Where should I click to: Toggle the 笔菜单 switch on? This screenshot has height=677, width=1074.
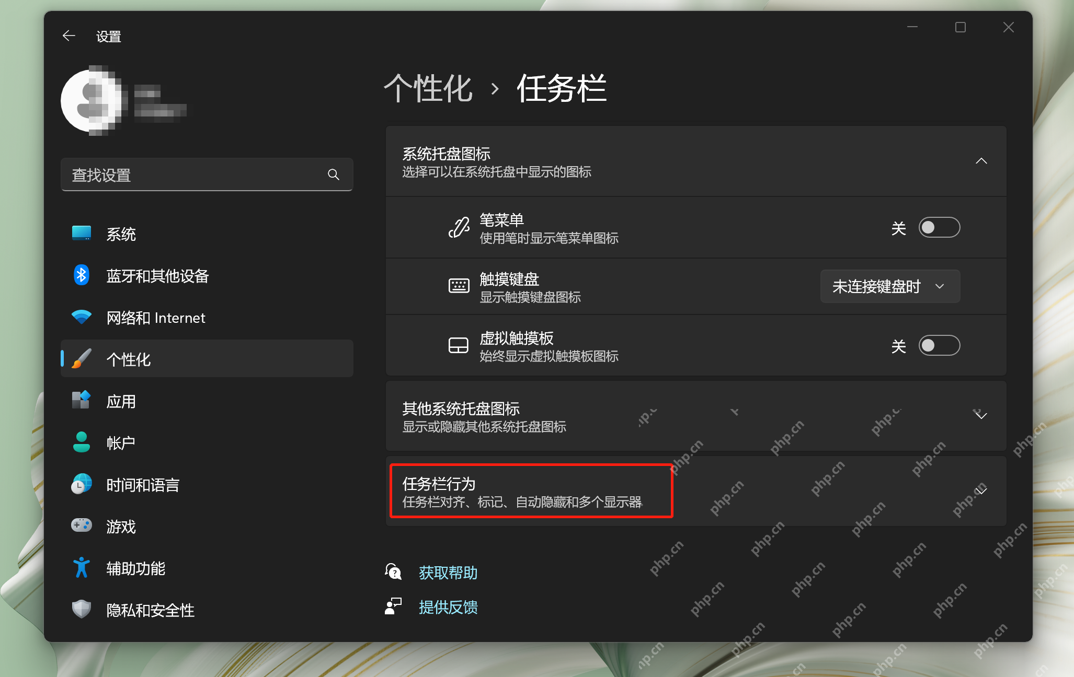[x=939, y=228]
